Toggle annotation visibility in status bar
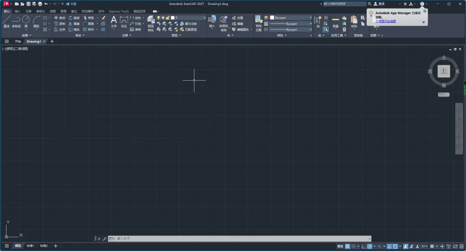The height and width of the screenshot is (251, 466). pyautogui.click(x=406, y=246)
